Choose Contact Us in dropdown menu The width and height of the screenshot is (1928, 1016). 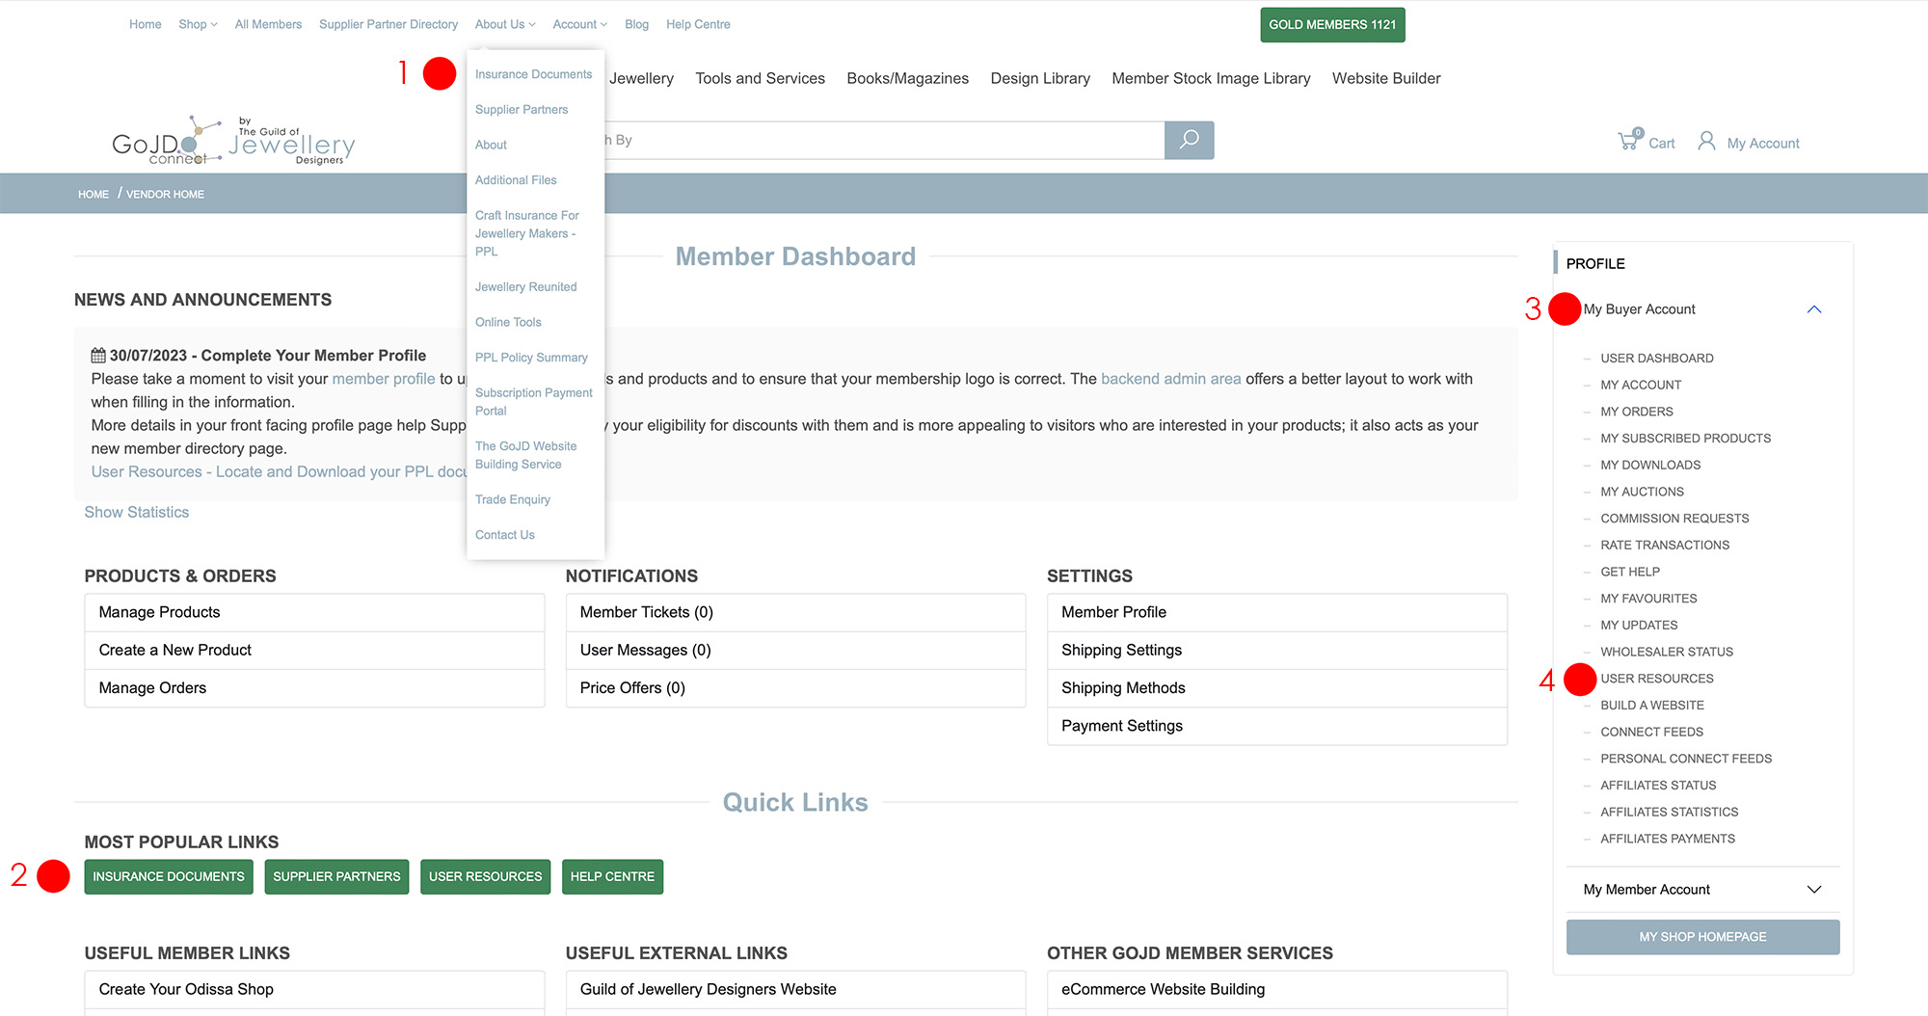click(505, 535)
